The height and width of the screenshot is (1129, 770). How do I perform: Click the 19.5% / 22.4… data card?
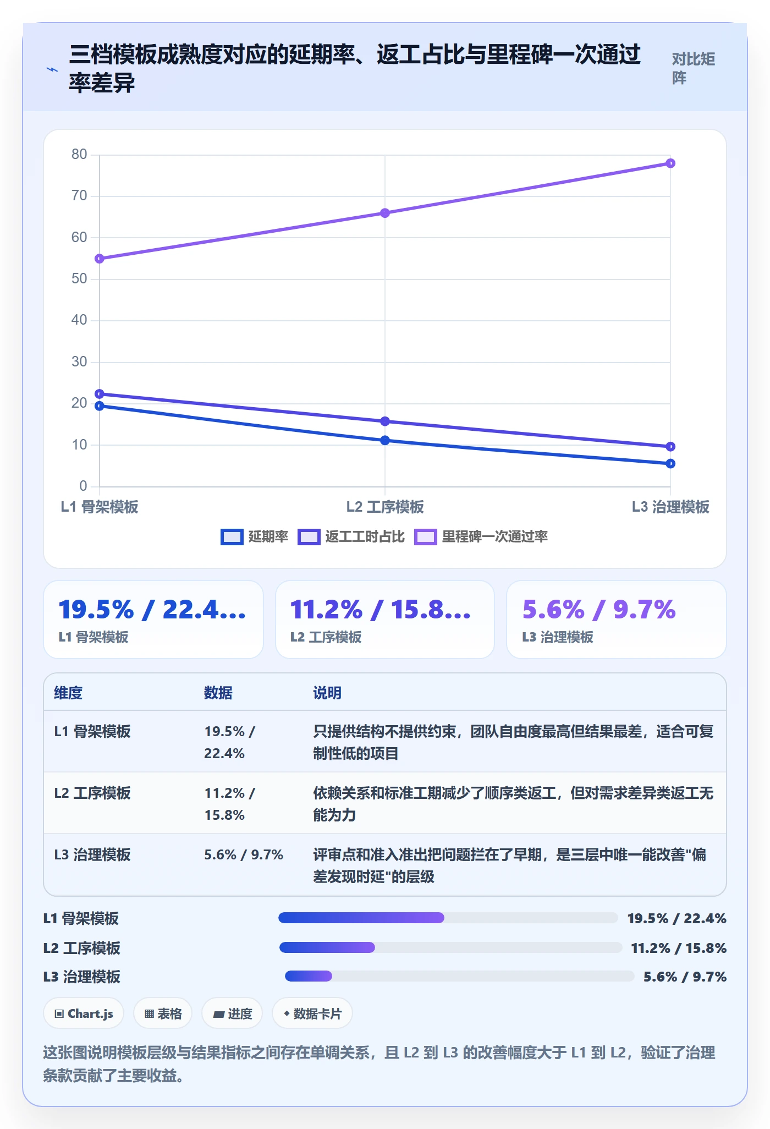[153, 620]
